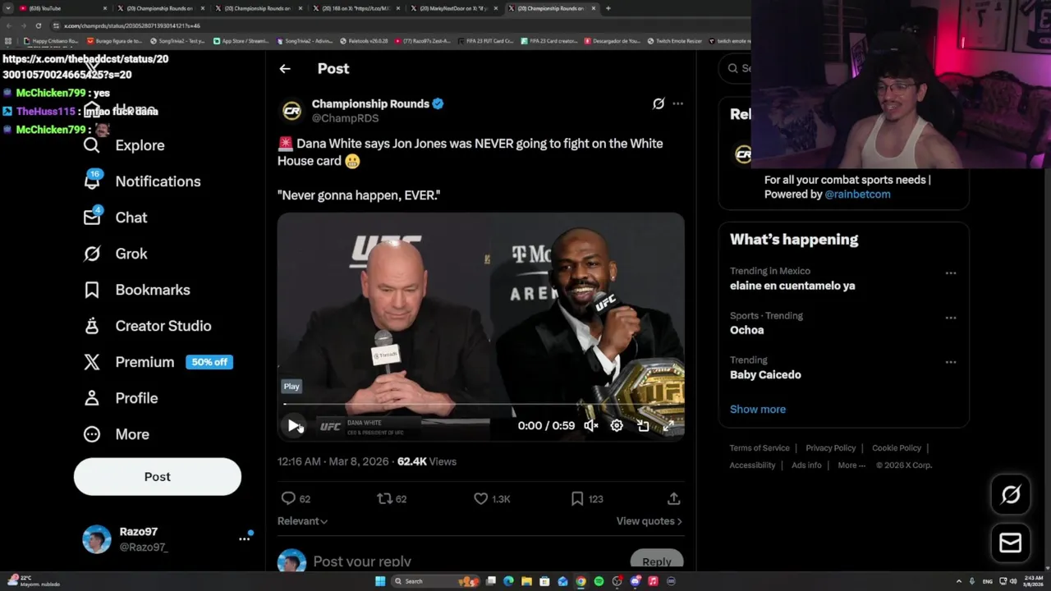Screen dimensions: 1051x591
Task: Open Baby Caicedo trending topic
Action: point(765,374)
